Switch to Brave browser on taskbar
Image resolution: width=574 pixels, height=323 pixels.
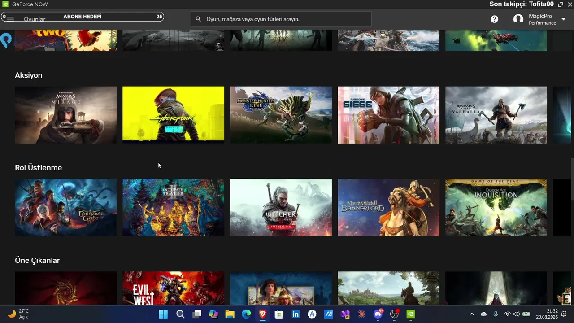pyautogui.click(x=263, y=314)
